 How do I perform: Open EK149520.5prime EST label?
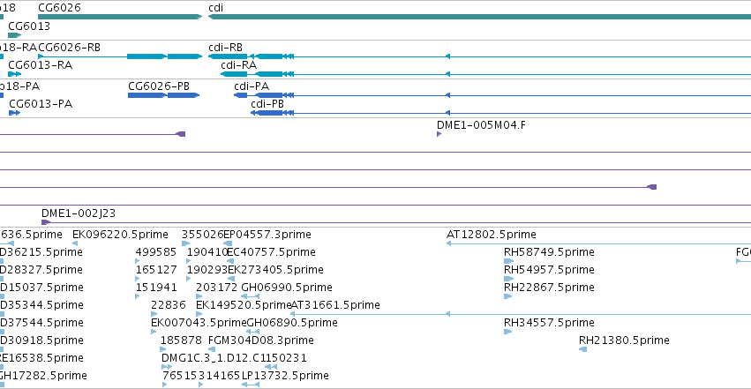244,305
